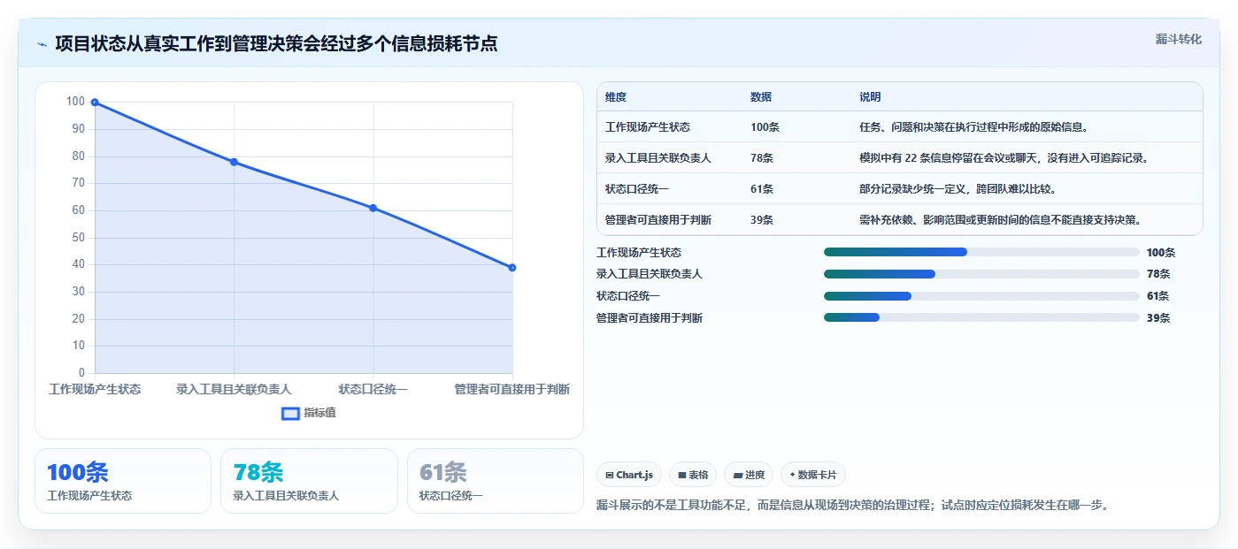Select the Chart.js chip
This screenshot has width=1238, height=549.
(629, 475)
